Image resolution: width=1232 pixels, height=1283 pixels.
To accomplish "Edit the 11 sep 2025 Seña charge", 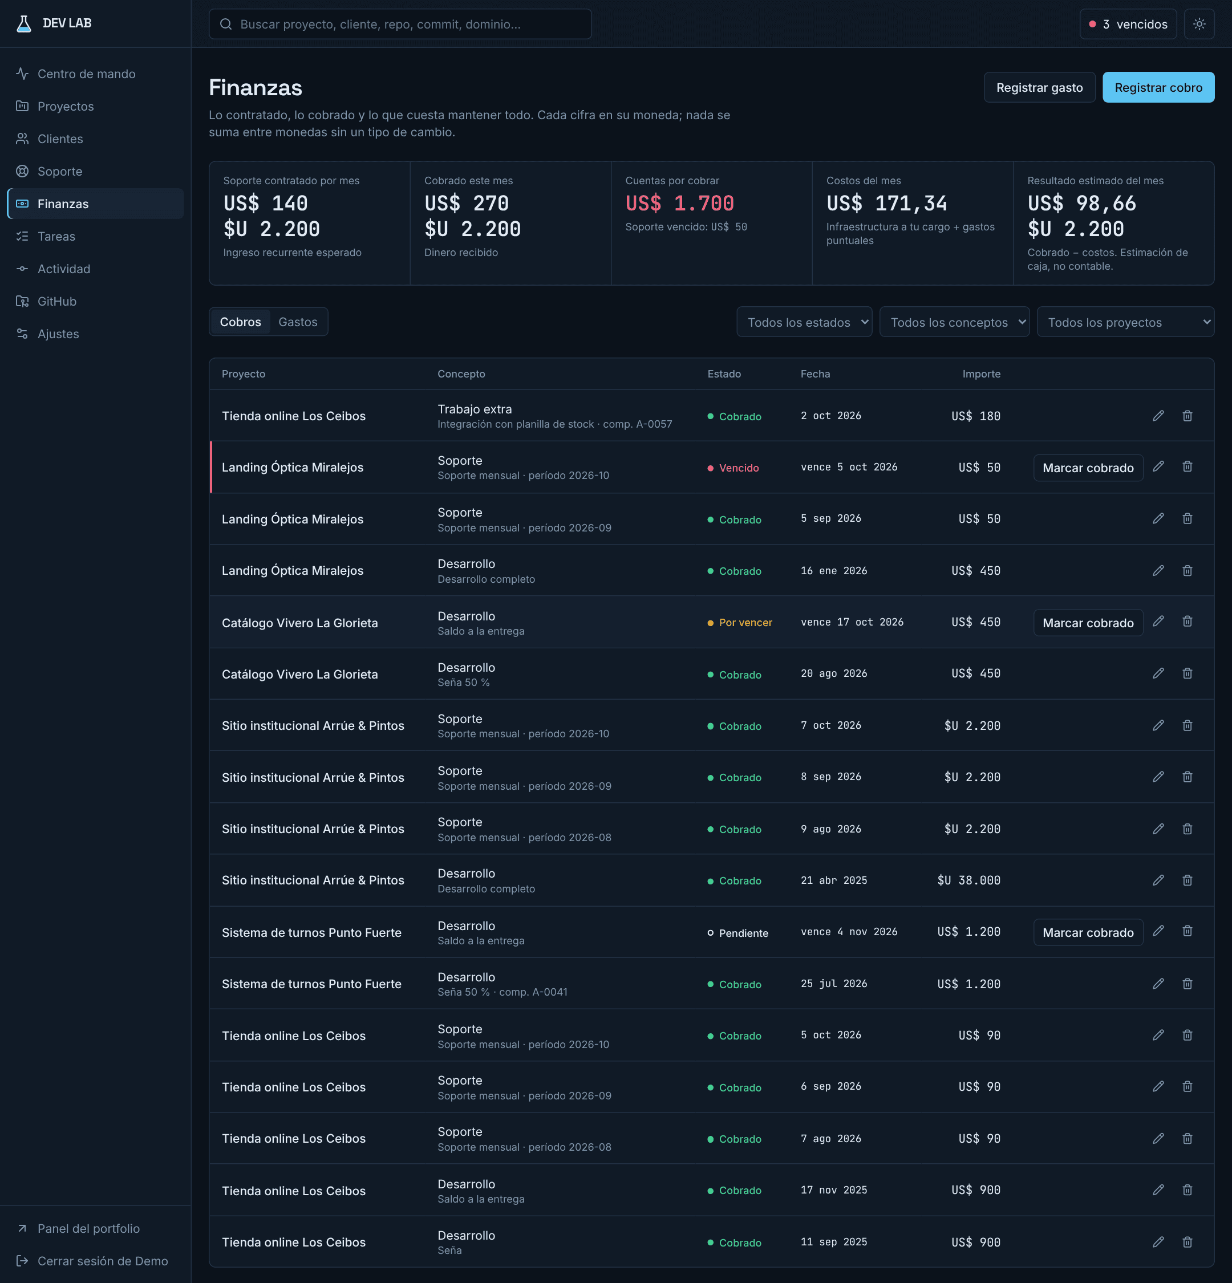I will click(x=1158, y=1242).
